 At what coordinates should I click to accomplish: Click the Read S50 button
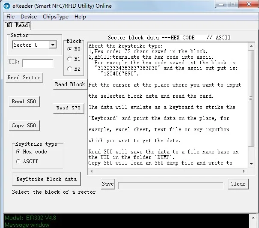24,102
